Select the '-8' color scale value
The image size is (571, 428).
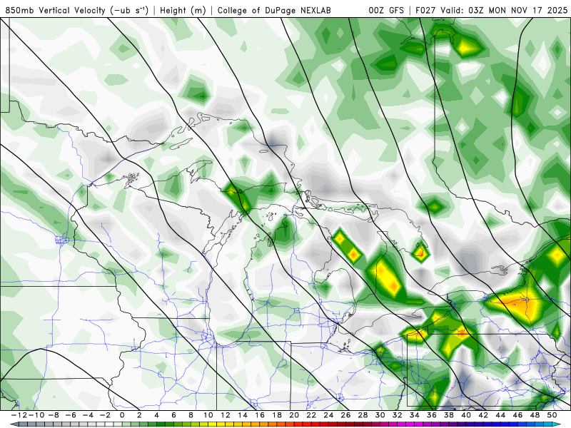[x=54, y=415]
